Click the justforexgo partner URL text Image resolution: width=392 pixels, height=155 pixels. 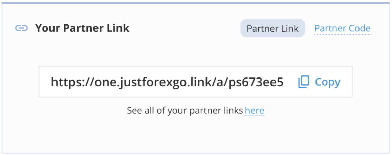click(167, 82)
